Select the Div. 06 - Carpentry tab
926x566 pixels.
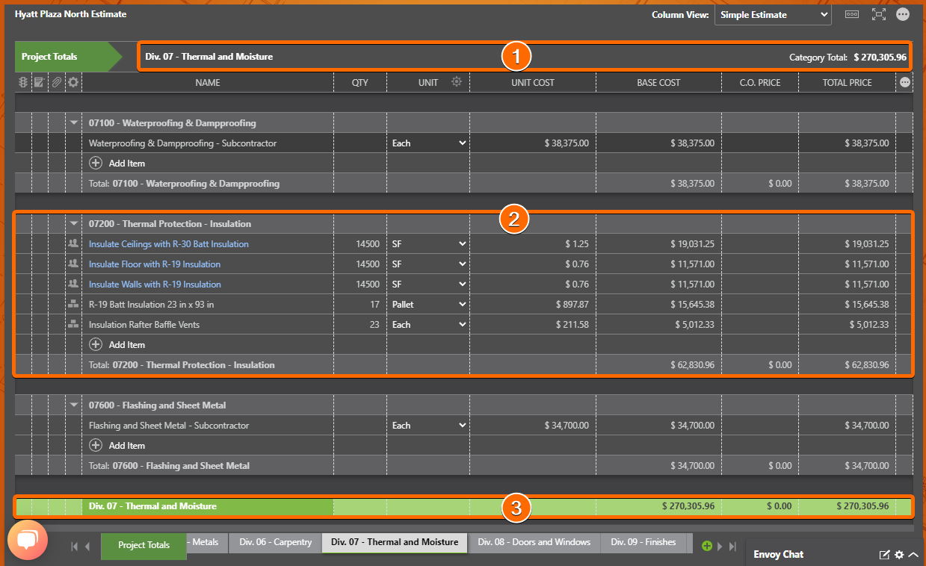pyautogui.click(x=274, y=542)
